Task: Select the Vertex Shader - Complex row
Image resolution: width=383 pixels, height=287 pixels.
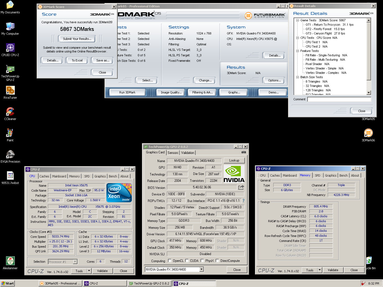Action: (326, 73)
